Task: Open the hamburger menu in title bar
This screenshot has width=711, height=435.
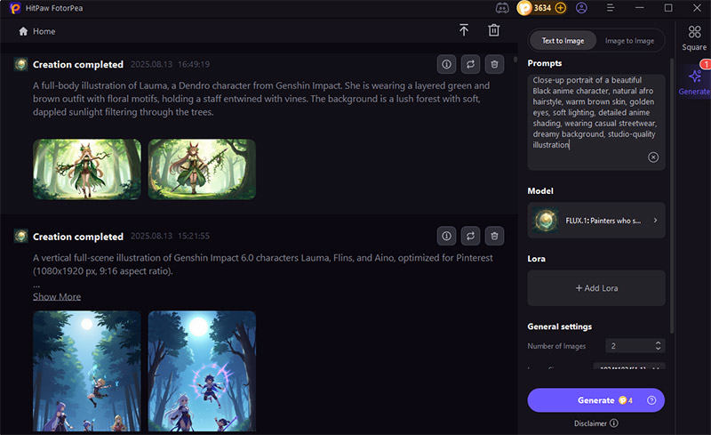Action: tap(611, 8)
